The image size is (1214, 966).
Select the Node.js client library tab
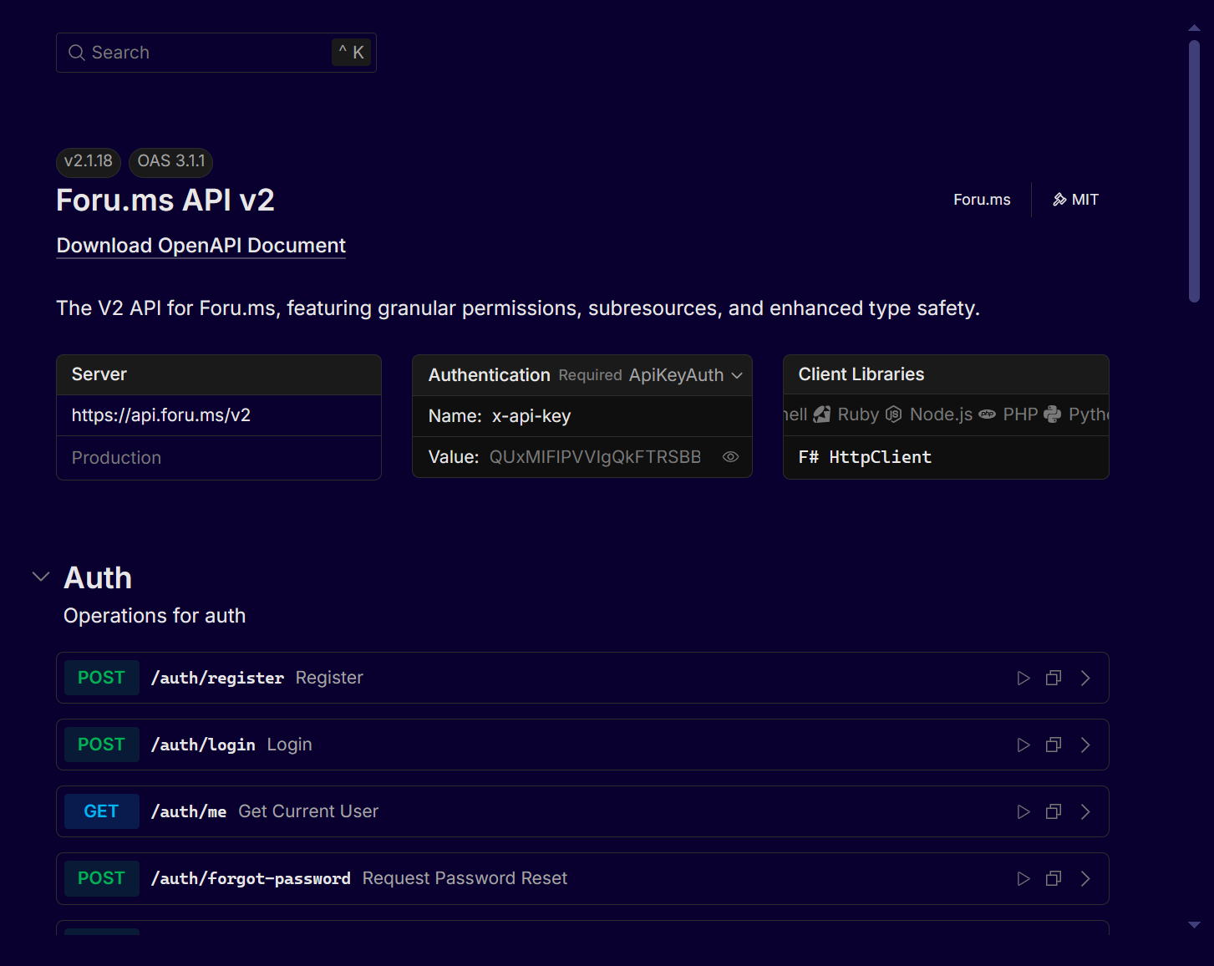click(929, 414)
